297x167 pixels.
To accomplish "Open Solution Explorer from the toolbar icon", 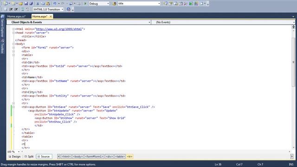I will point(165,4).
